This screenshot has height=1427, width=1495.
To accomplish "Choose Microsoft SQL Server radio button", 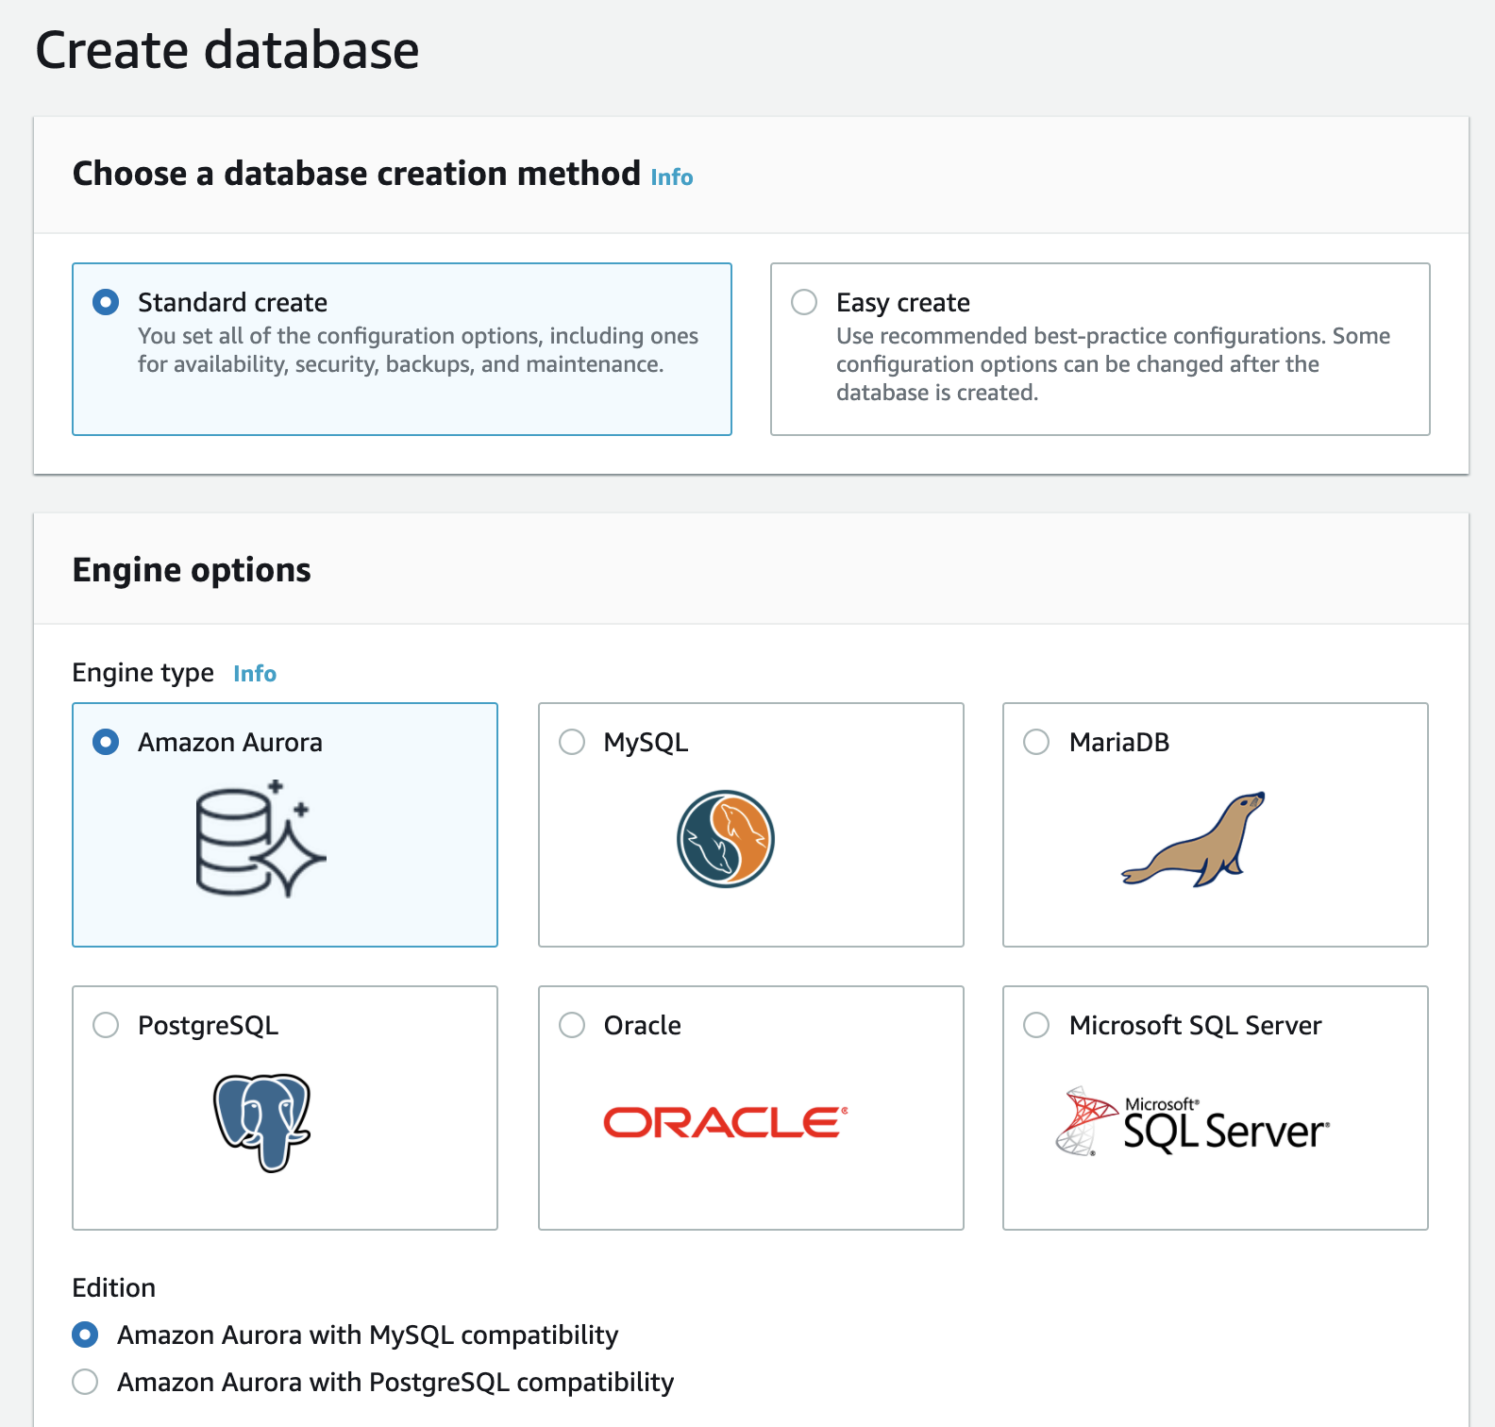I will point(1036,1025).
